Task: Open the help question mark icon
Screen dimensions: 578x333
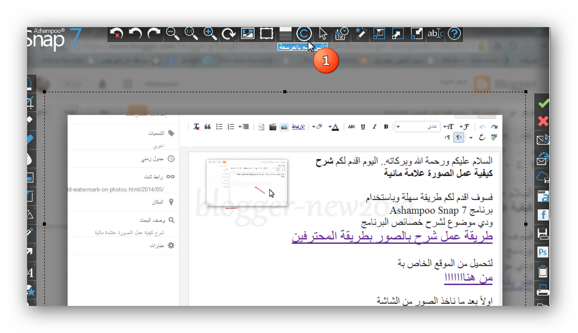Action: coord(454,34)
